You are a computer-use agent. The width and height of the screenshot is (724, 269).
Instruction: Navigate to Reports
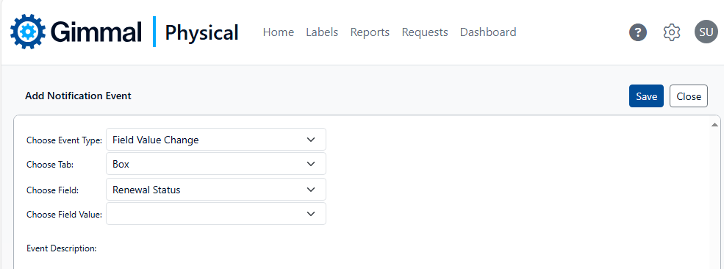pos(370,32)
